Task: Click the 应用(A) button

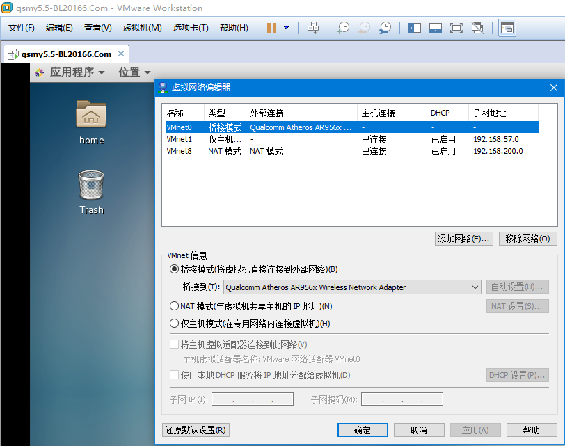Action: tap(475, 430)
